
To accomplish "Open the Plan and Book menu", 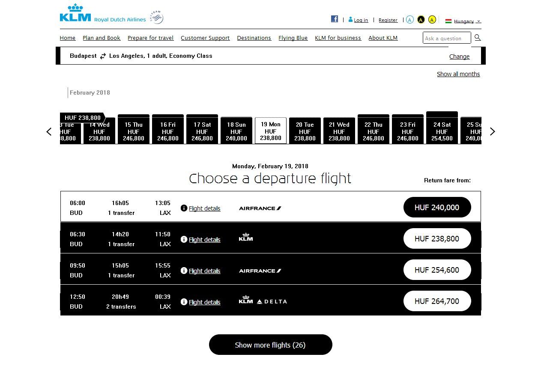I will pos(102,38).
